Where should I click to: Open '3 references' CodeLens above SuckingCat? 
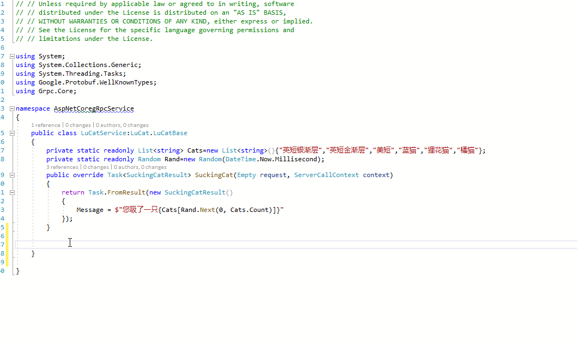coord(62,167)
